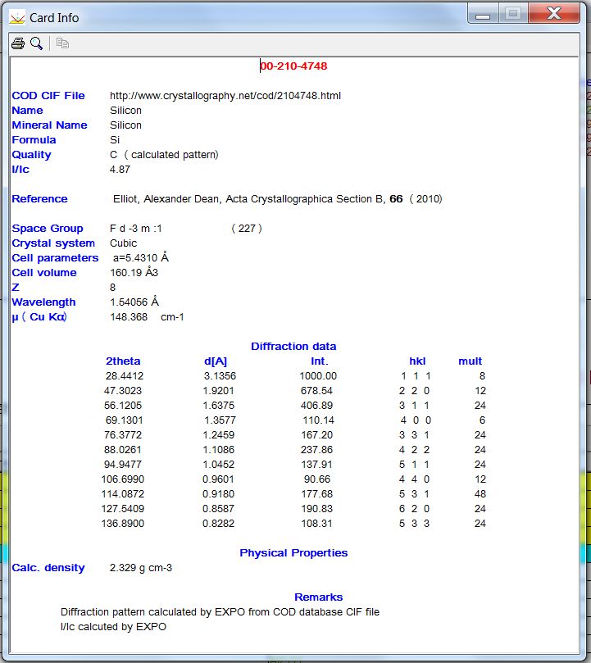The width and height of the screenshot is (591, 663).
Task: Click the Print icon in the toolbar
Action: coord(18,43)
